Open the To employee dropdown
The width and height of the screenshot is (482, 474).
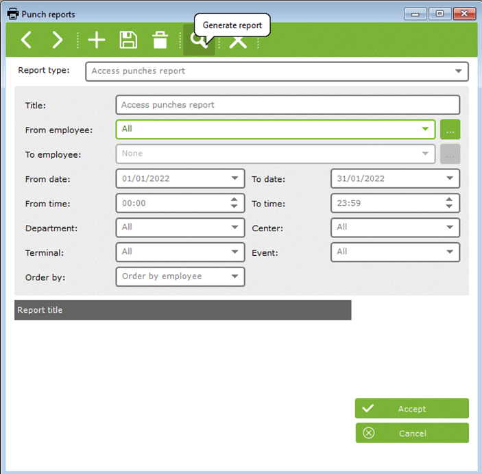tap(276, 154)
